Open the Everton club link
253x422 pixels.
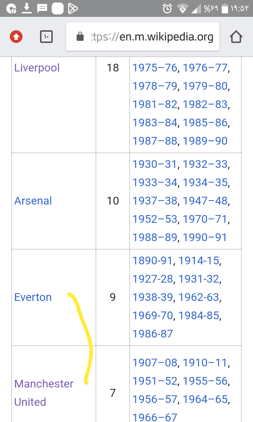click(33, 297)
